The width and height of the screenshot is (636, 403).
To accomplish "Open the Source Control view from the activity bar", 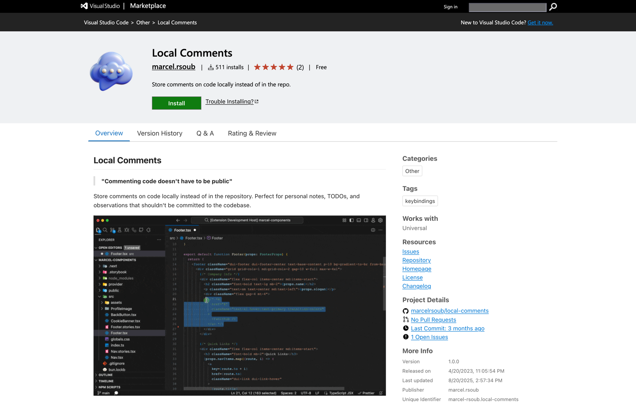I will (x=112, y=230).
